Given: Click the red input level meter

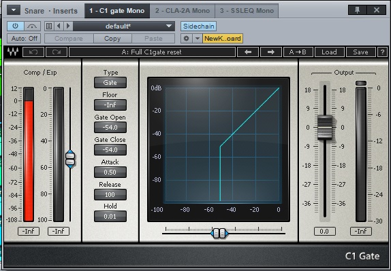Looking at the screenshot, I should pos(29,154).
